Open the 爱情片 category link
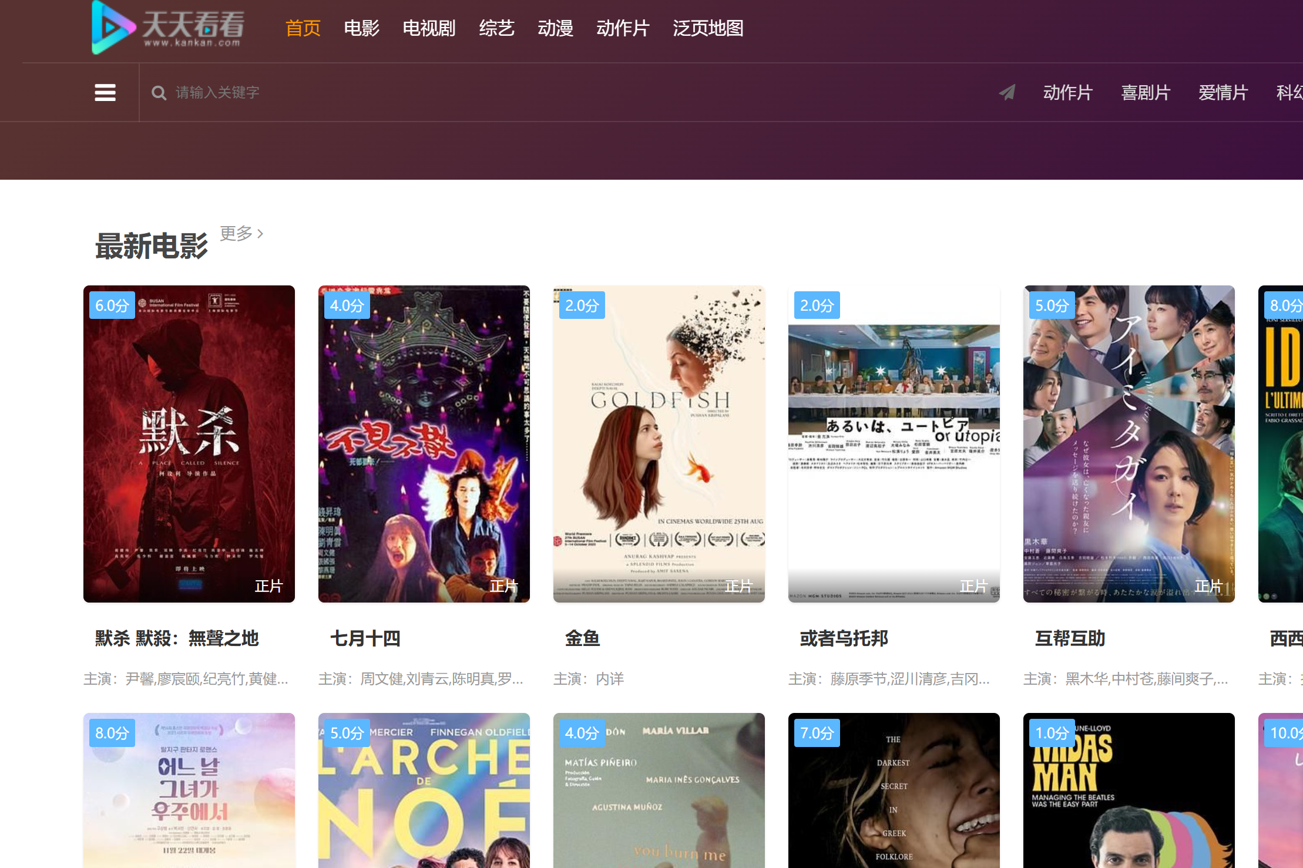Viewport: 1303px width, 868px height. 1223,93
